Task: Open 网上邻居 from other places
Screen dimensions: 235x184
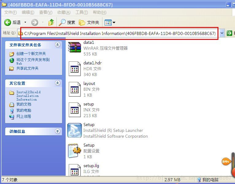Action: [24, 116]
